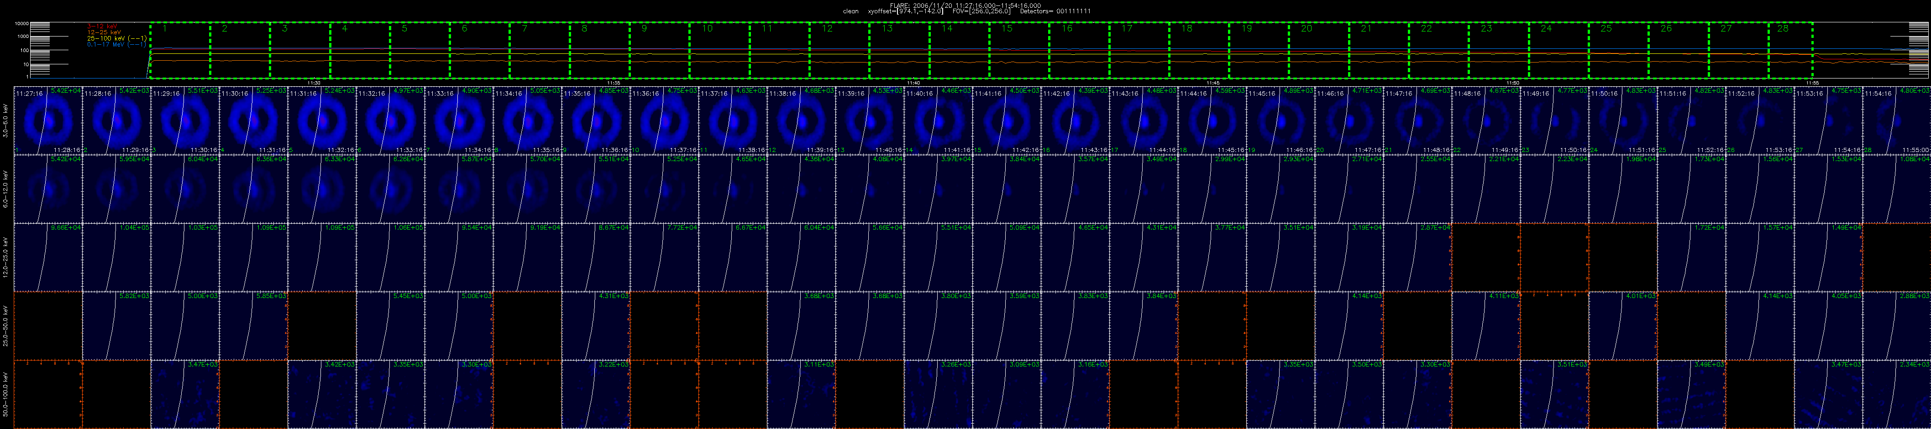Click the 10000 label on the count-rate axis
The height and width of the screenshot is (429, 1931).
pyautogui.click(x=21, y=24)
